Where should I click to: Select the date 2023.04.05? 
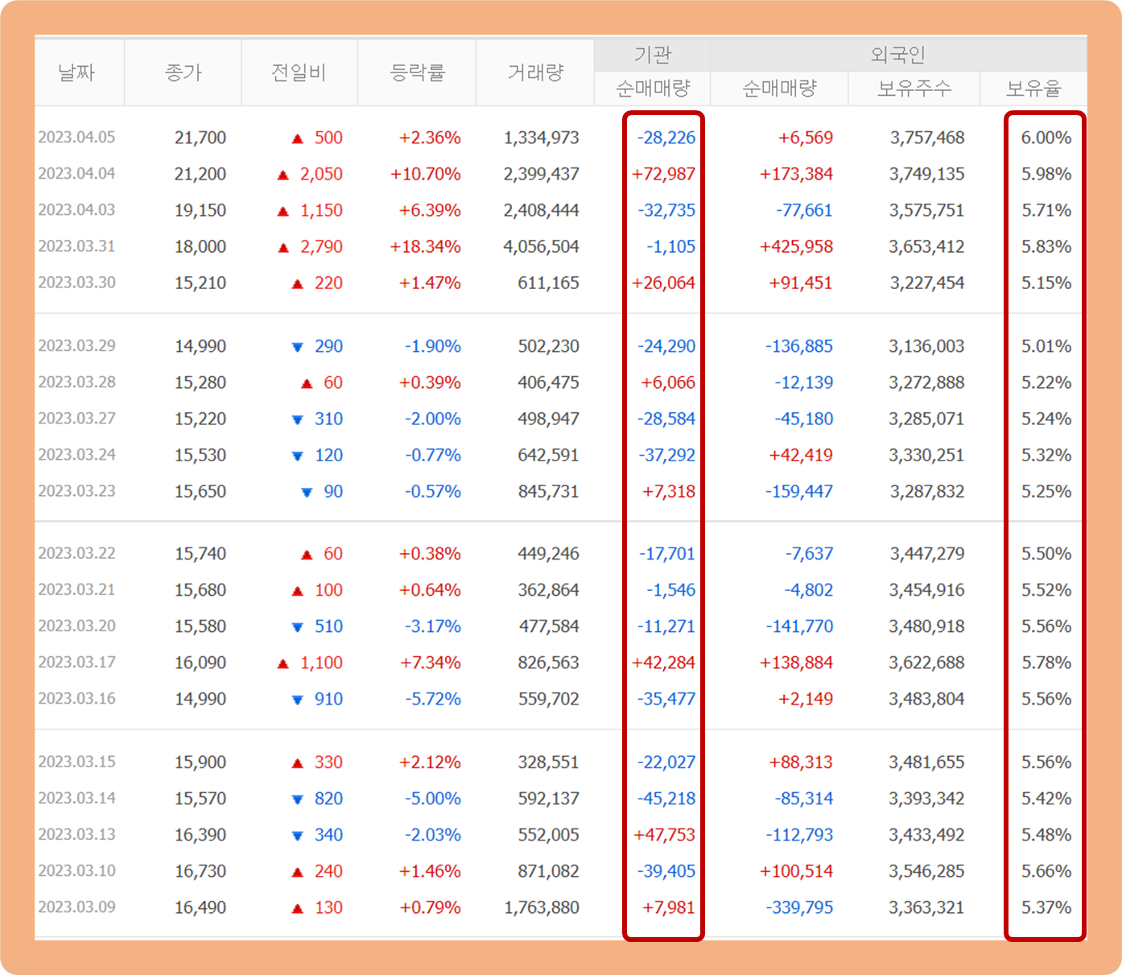tap(76, 138)
